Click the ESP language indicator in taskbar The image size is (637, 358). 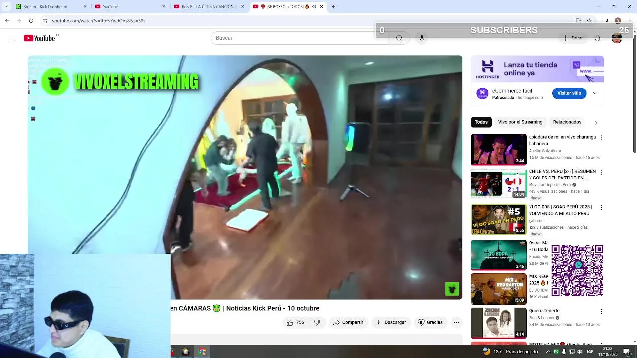click(590, 352)
